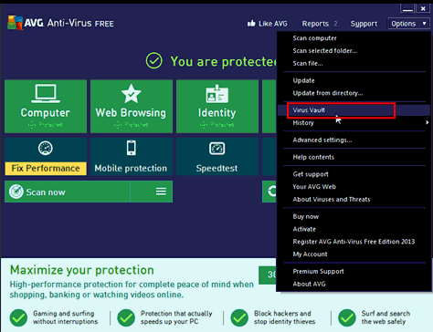Open My Account menu item
Screen dimensions: 433x332
(310, 254)
